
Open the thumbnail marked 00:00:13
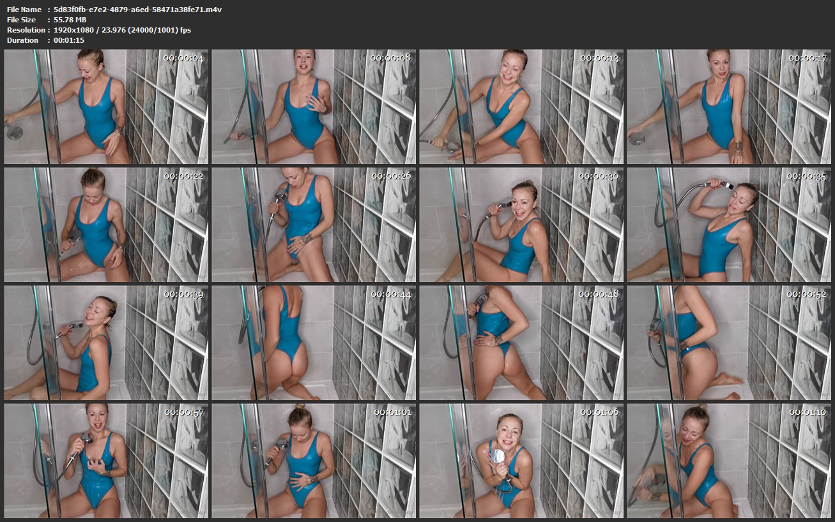pyautogui.click(x=521, y=107)
